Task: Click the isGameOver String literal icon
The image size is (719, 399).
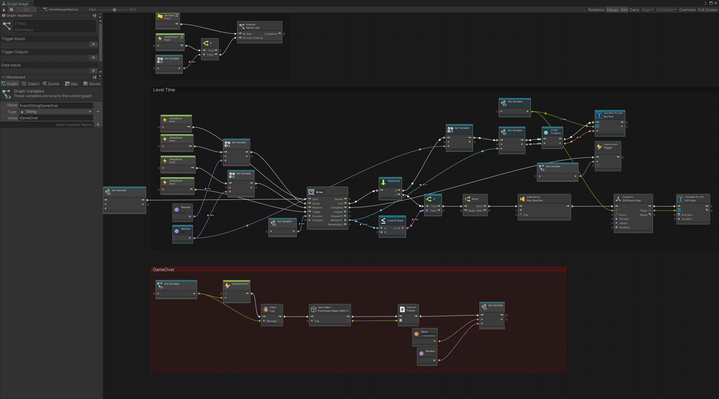Action: click(416, 334)
